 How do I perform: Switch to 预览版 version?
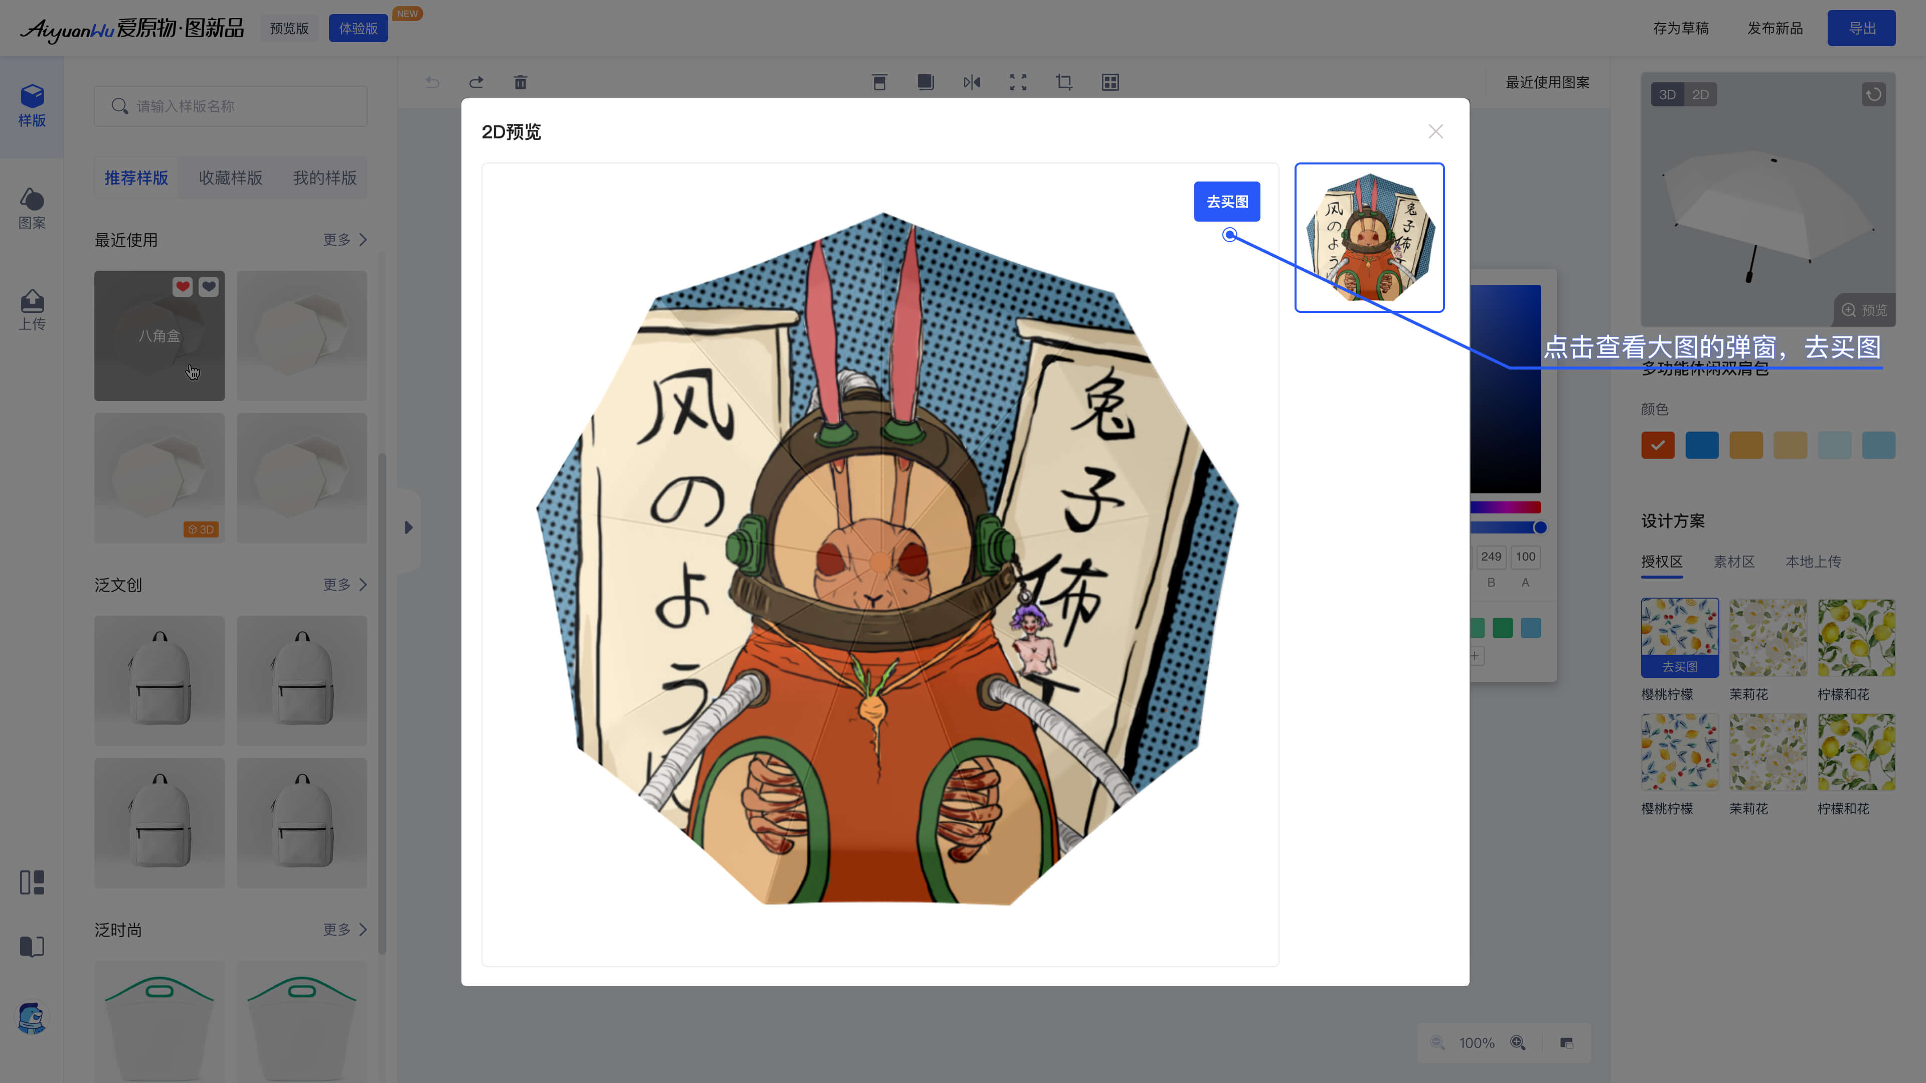tap(289, 29)
